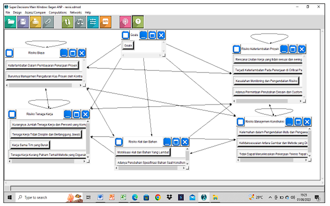330x206 pixels.
Task: Click the Open file toolbar icon
Action: [11, 22]
